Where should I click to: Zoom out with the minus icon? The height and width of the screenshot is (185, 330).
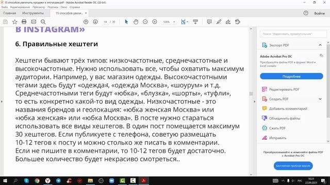point(145,22)
